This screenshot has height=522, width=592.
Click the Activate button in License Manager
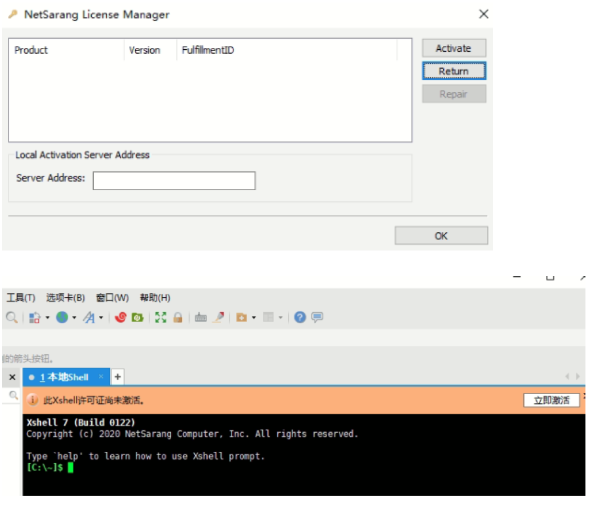[454, 49]
